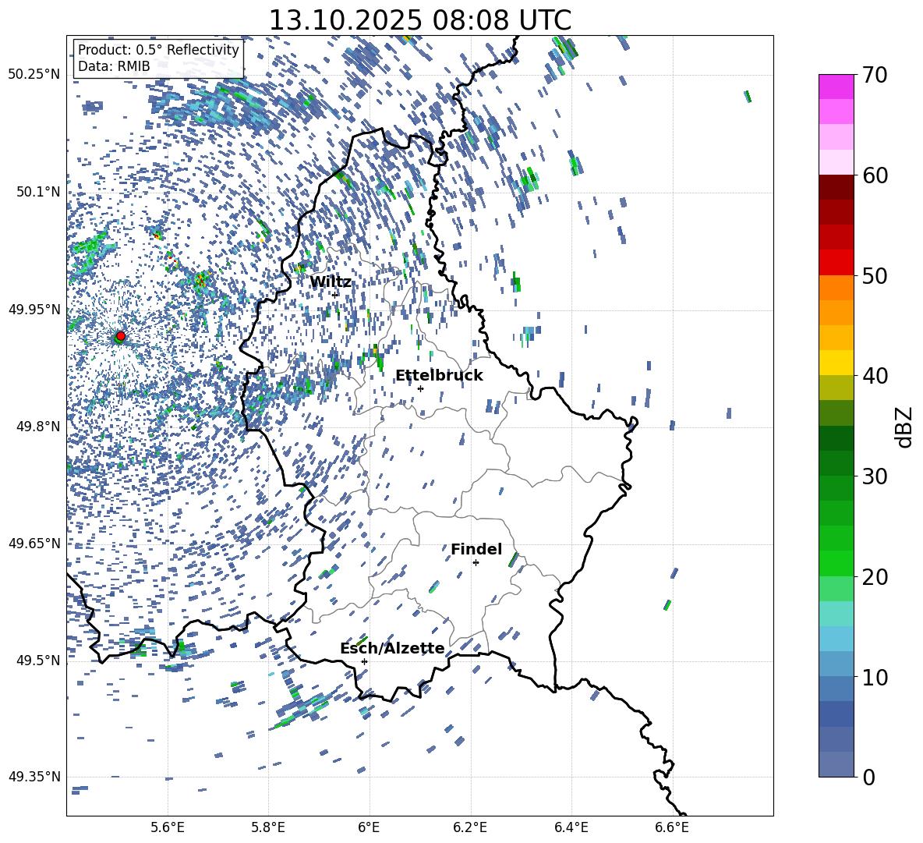Click the 6°E longitude label
The width and height of the screenshot is (923, 843).
coord(369,827)
